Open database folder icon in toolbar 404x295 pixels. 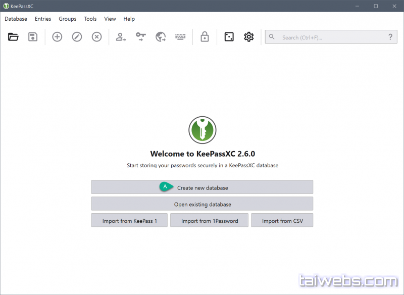click(x=13, y=37)
